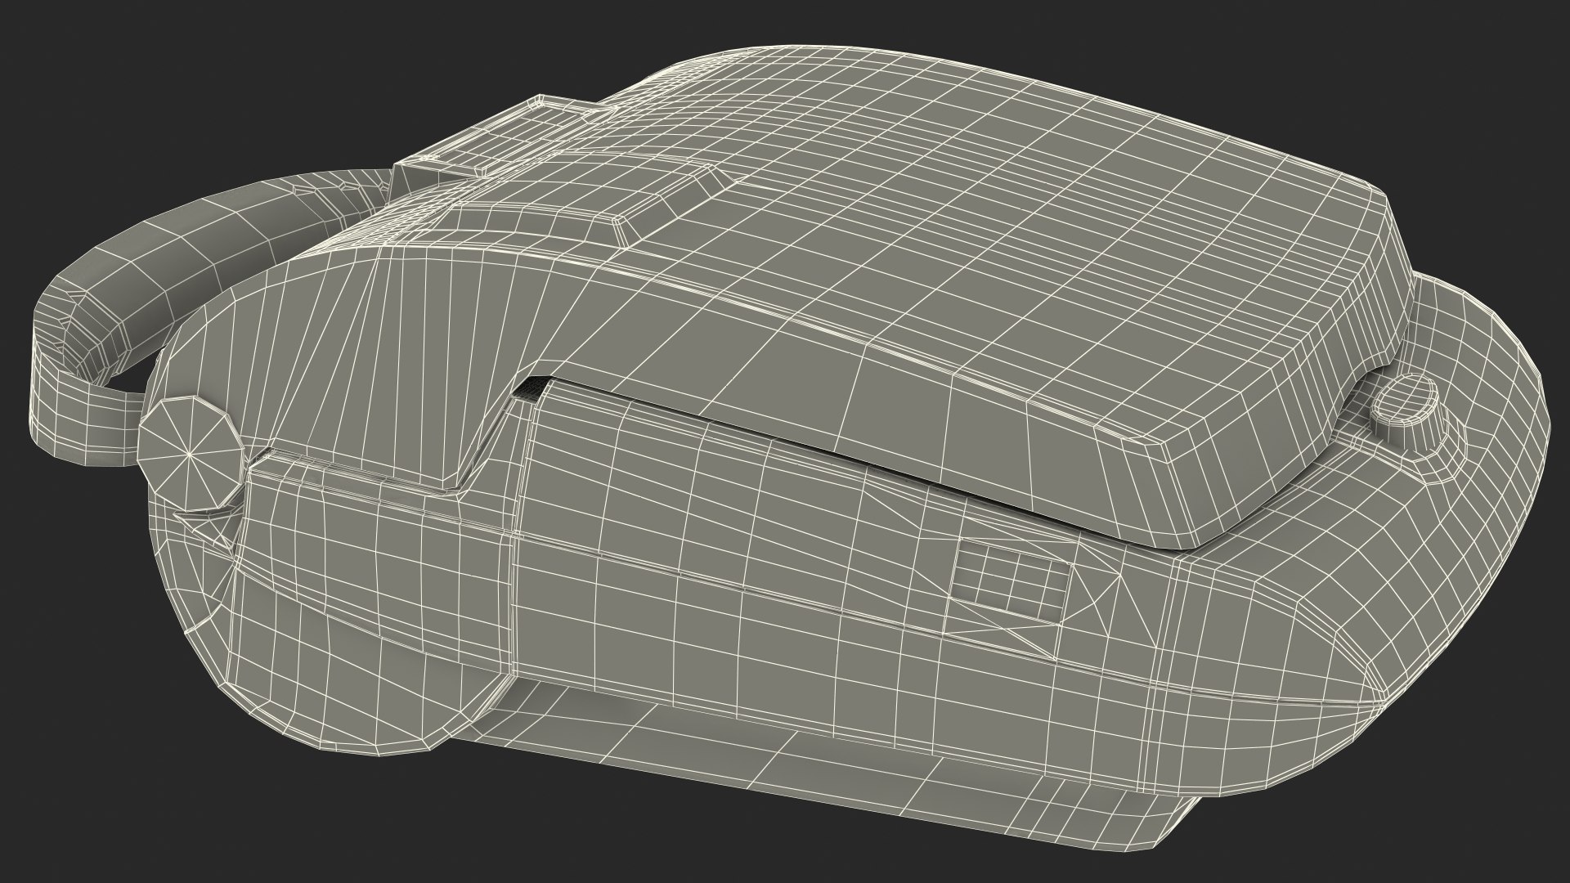Screen dimensions: 1570x883
Task: Select the rectangular hinge block at back
Action: coord(442,176)
